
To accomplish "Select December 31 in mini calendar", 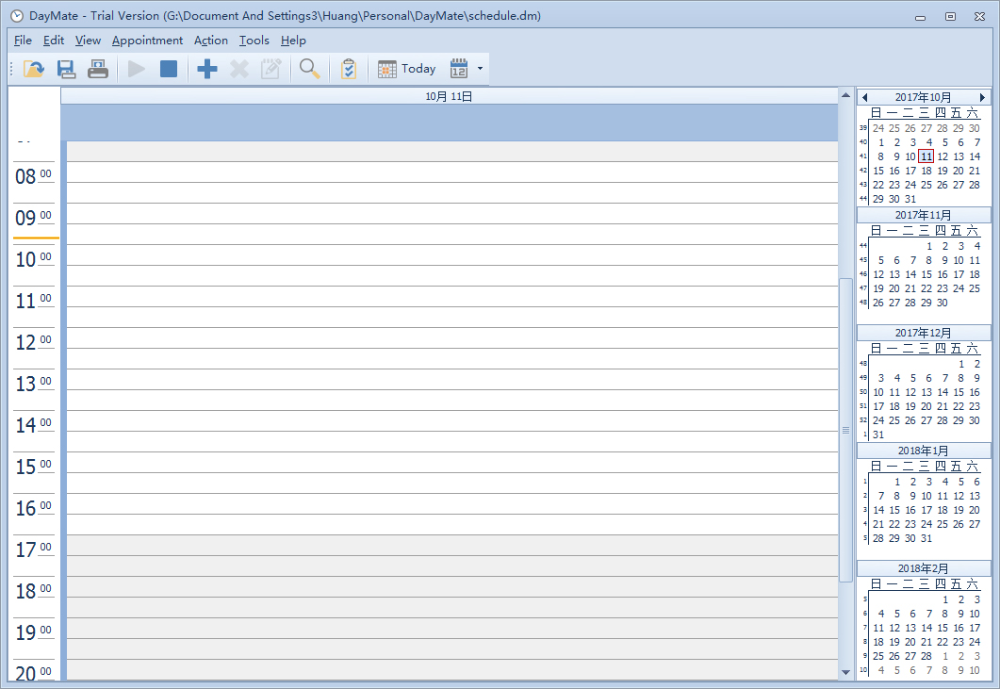I will [878, 435].
